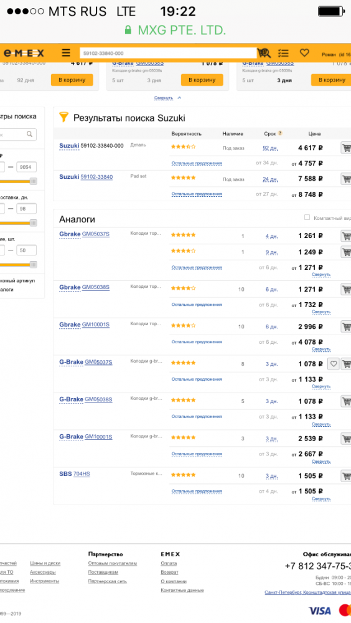
Task: Open the checklist icon in header
Action: point(283,53)
